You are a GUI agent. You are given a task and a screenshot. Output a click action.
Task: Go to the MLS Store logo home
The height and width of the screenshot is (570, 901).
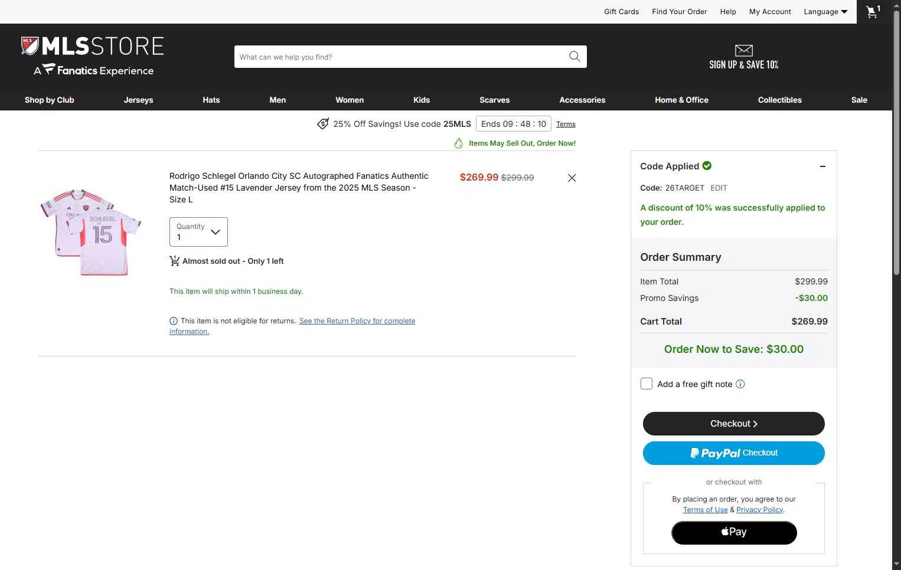(93, 56)
